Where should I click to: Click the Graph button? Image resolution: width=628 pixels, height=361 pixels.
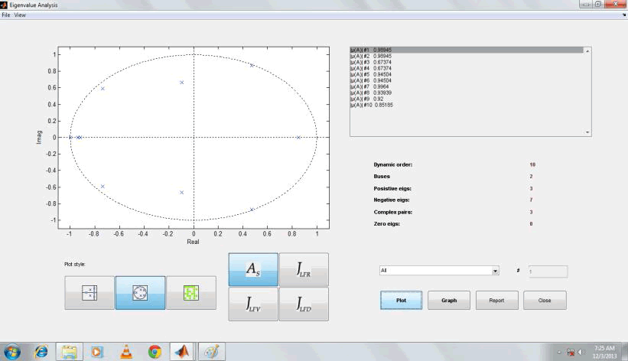(x=449, y=301)
